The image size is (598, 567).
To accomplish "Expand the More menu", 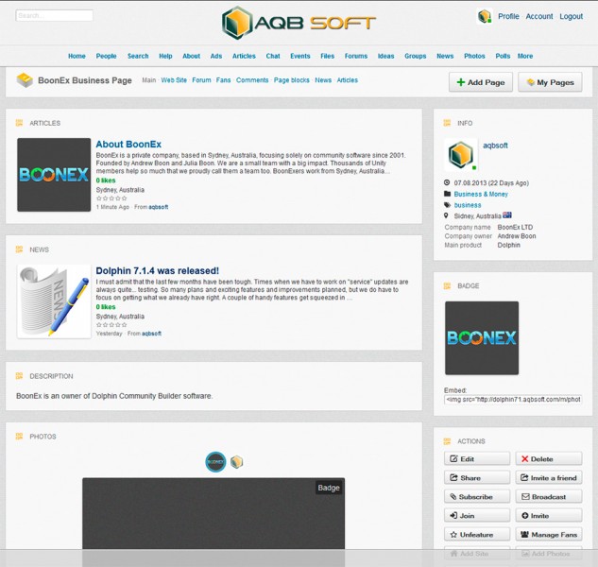I will coord(525,56).
